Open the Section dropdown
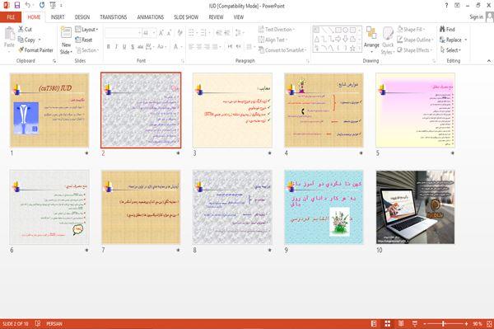The width and height of the screenshot is (494, 329). (87, 50)
